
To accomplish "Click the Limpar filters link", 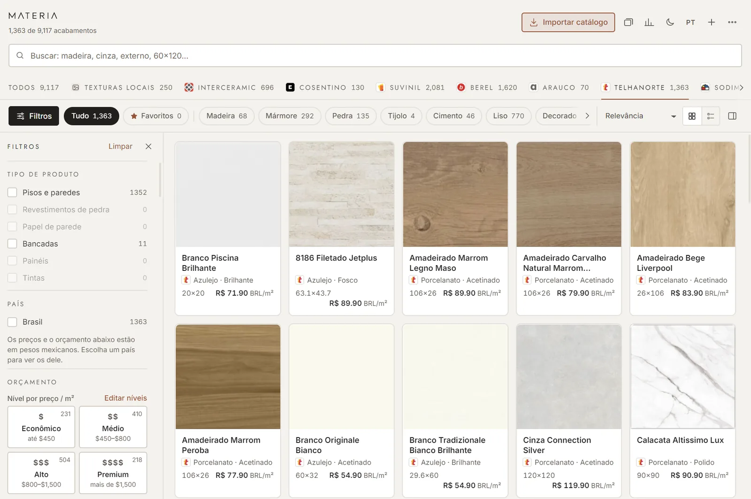I will (120, 146).
